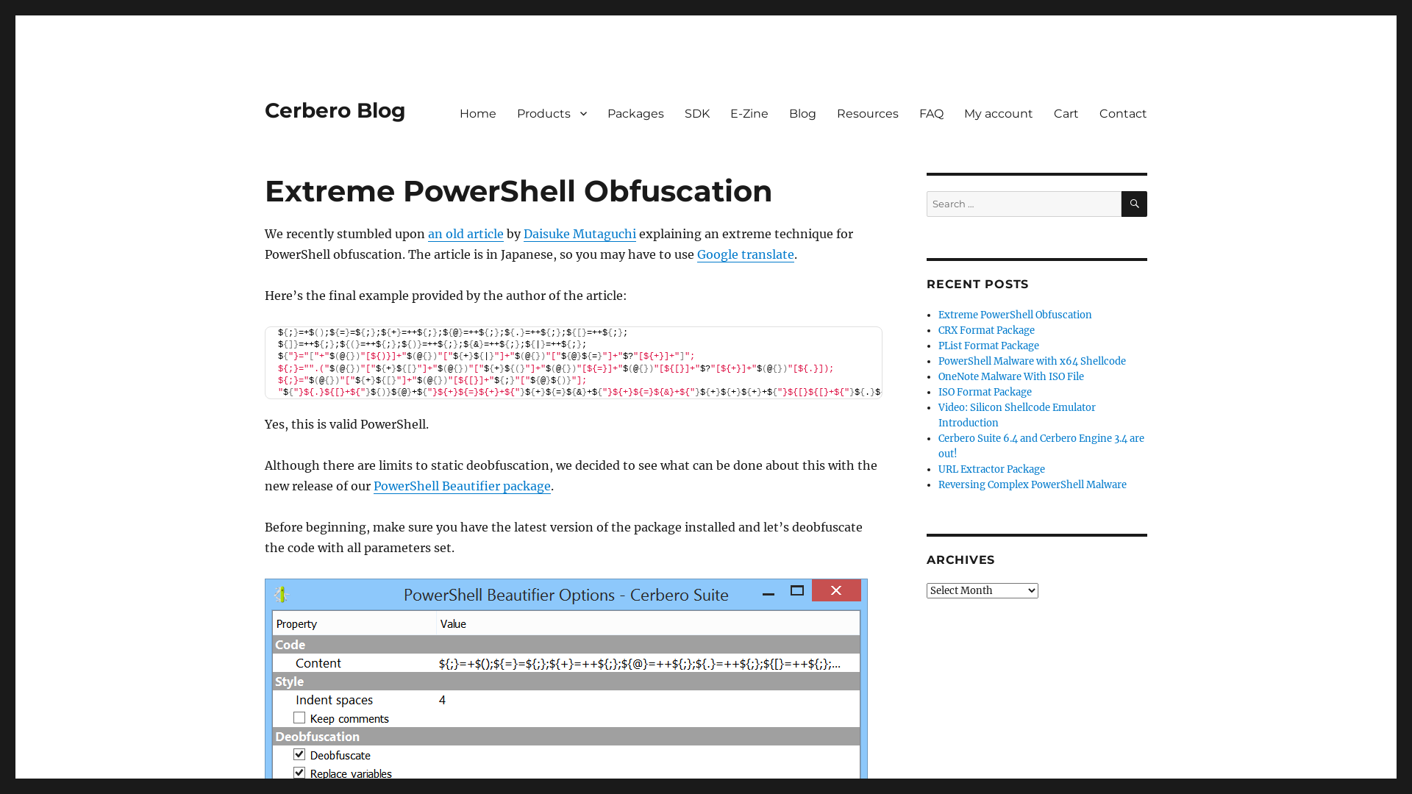This screenshot has width=1412, height=794.
Task: Toggle the Deobfuscate checkbox
Action: [299, 755]
